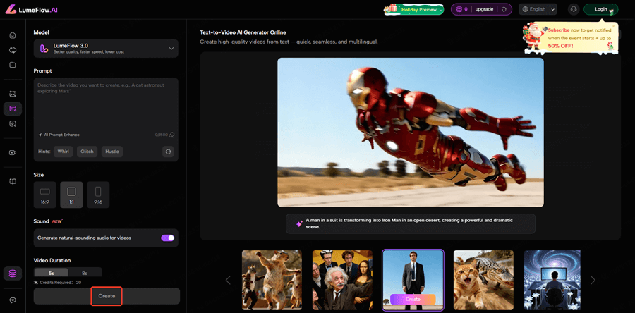Click the upgrade link in top bar
The height and width of the screenshot is (313, 635).
[x=484, y=9]
